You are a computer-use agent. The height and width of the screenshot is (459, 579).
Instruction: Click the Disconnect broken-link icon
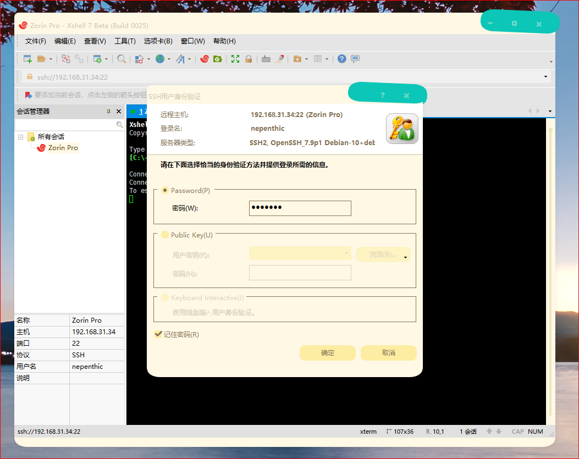66,59
